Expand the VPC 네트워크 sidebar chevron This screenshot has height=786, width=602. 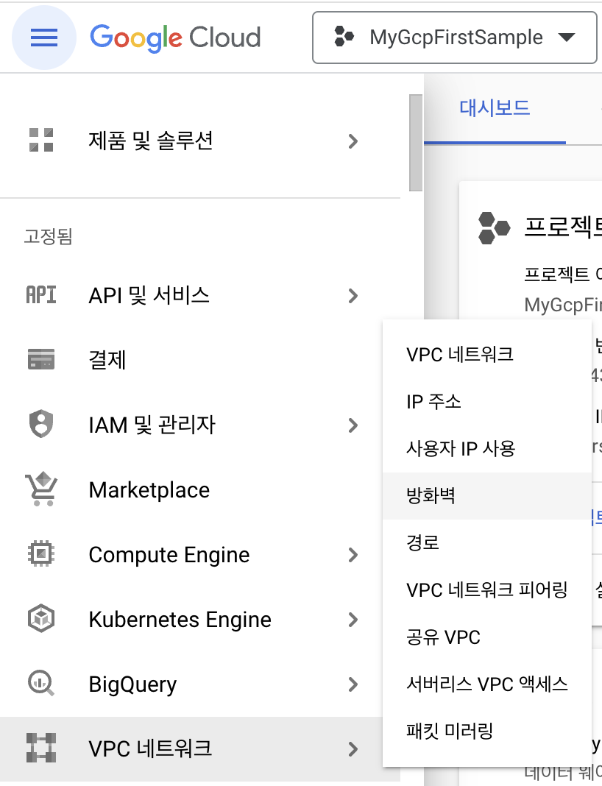point(353,749)
